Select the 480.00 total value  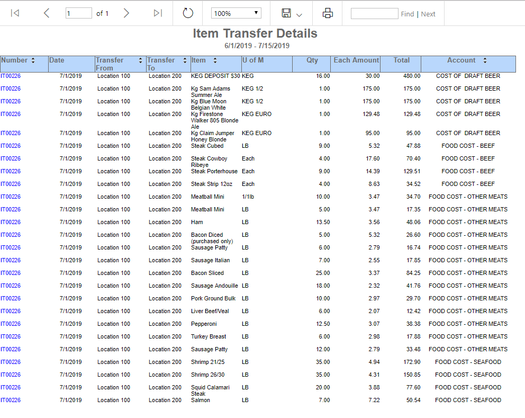coord(412,76)
